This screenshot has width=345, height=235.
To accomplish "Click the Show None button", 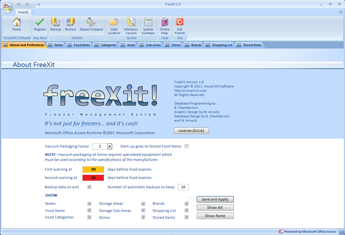I will pos(215,216).
